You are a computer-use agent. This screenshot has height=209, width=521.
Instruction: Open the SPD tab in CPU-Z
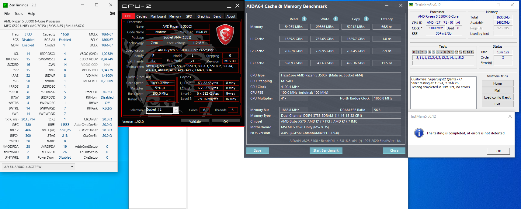pyautogui.click(x=189, y=16)
